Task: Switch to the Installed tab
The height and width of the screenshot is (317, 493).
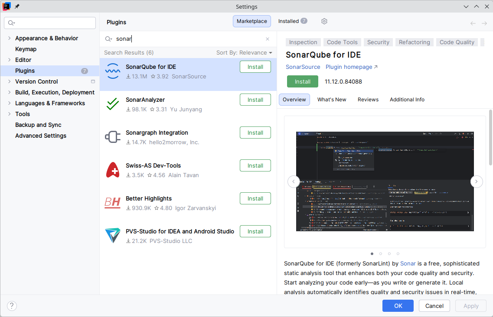Action: pyautogui.click(x=292, y=21)
